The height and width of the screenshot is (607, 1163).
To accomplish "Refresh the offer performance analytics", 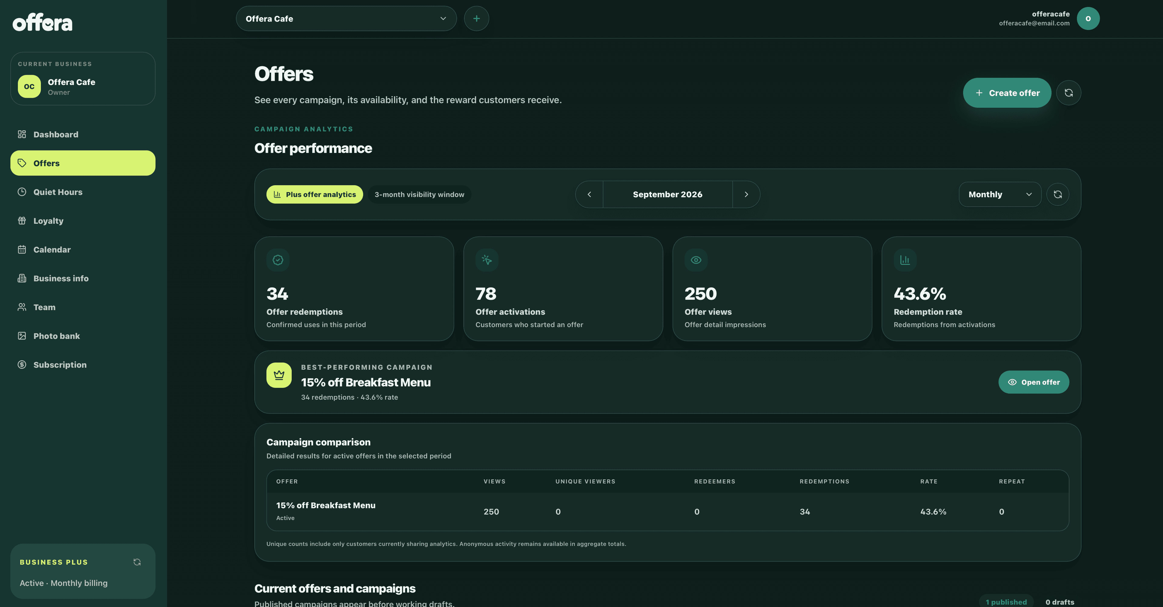I will tap(1058, 194).
